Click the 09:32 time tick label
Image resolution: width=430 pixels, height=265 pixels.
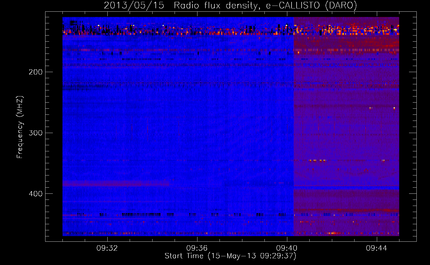pyautogui.click(x=107, y=248)
